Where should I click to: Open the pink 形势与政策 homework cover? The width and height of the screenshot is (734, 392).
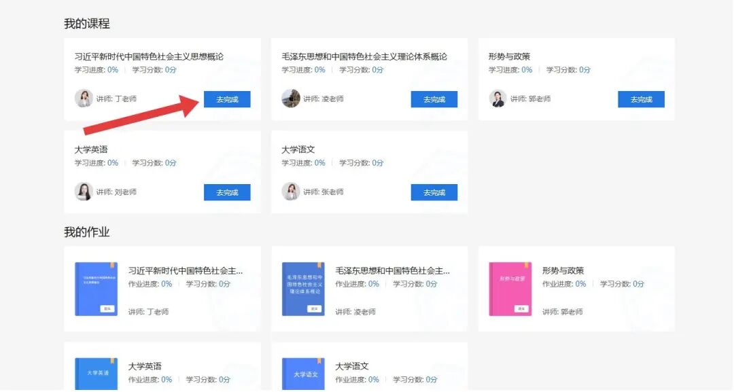coord(508,288)
